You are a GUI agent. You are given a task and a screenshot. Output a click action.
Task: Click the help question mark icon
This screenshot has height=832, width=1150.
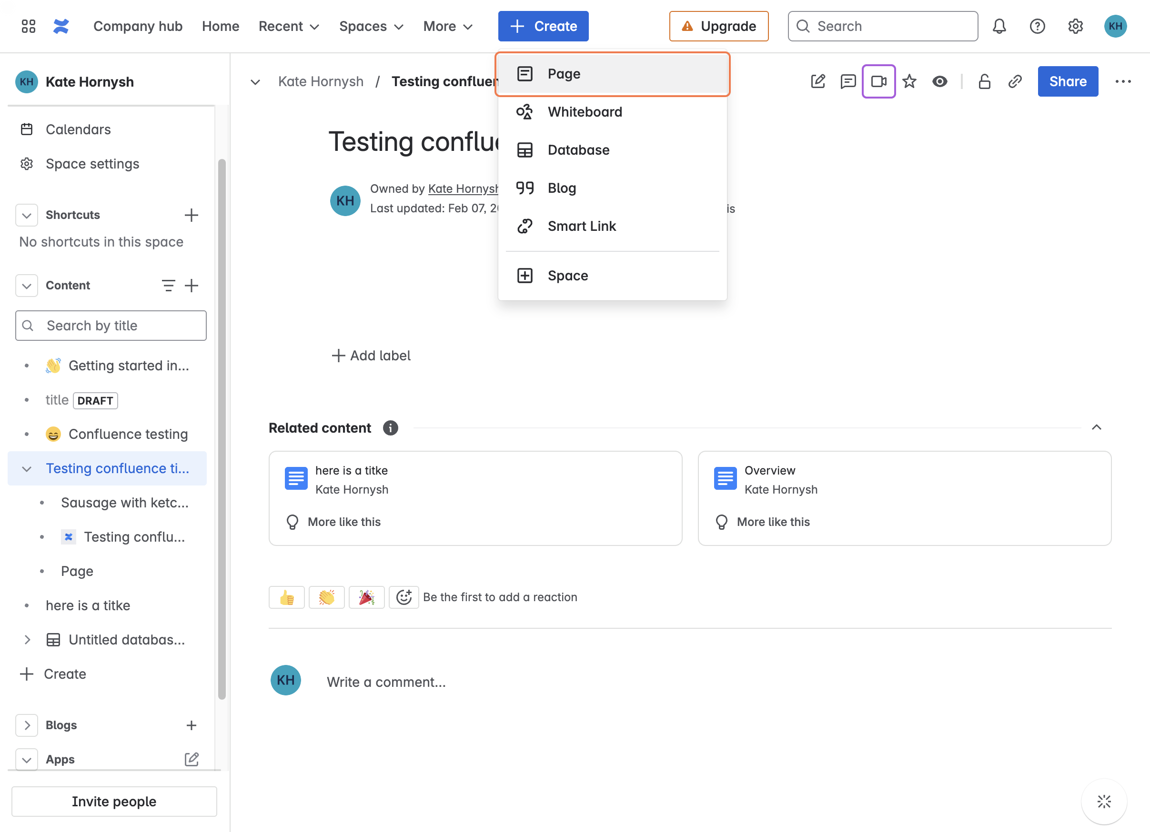(1037, 26)
